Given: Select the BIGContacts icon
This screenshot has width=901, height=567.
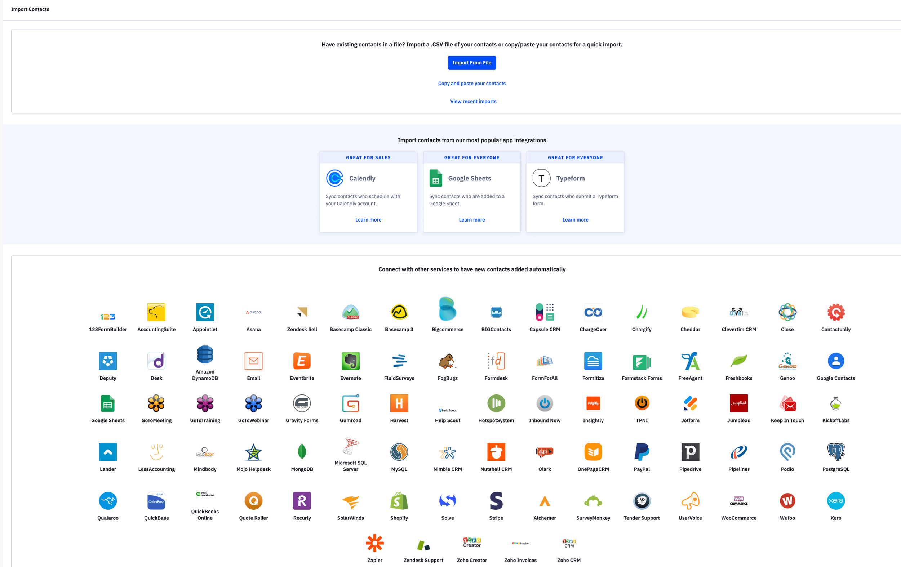Looking at the screenshot, I should [x=496, y=312].
